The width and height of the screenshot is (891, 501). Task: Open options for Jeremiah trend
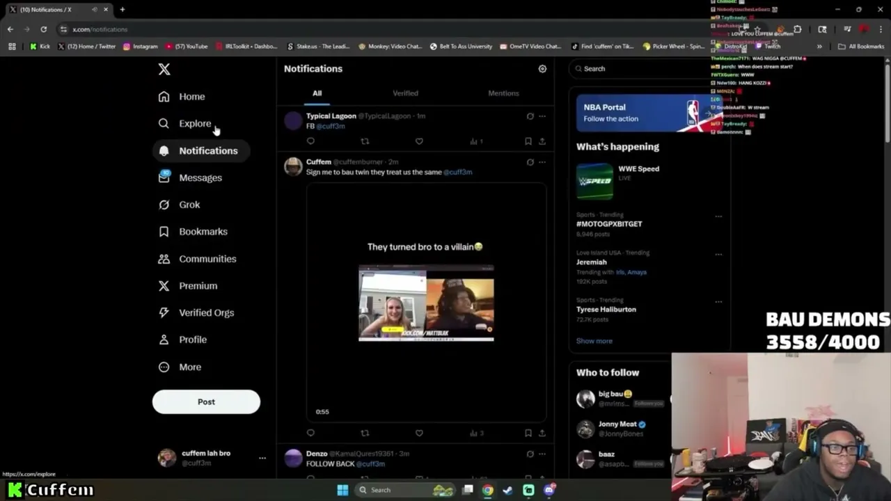[718, 254]
